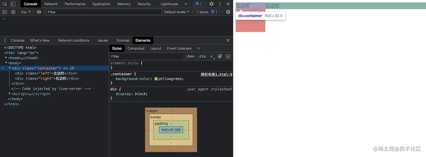Open the Network conditions drawer tab
426x157 pixels.
point(73,40)
